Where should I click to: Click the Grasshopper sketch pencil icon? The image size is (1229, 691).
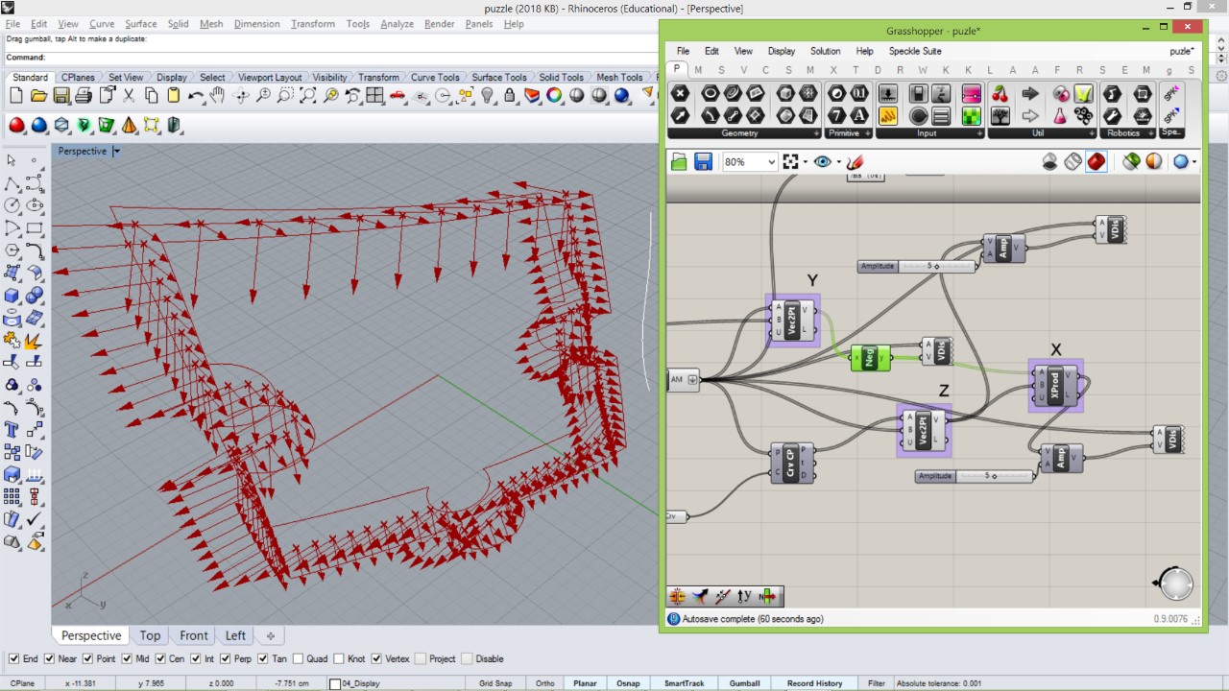855,162
